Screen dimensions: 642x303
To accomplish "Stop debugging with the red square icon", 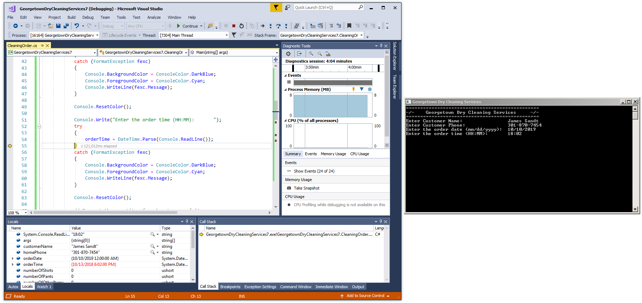I will click(x=234, y=26).
